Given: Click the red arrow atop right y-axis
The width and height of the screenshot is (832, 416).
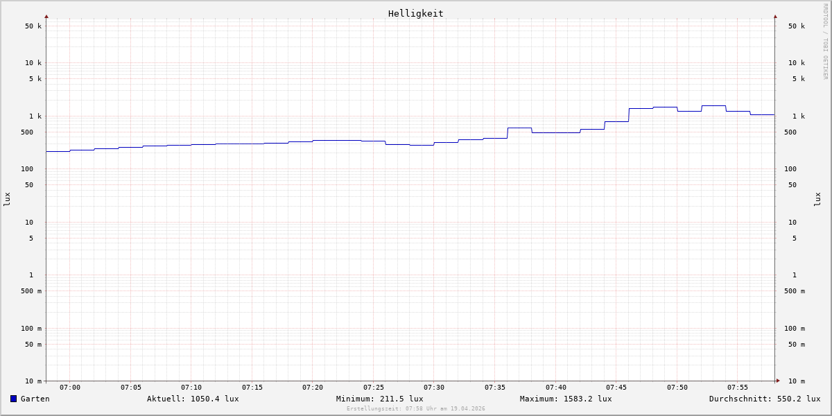Looking at the screenshot, I should (x=775, y=16).
